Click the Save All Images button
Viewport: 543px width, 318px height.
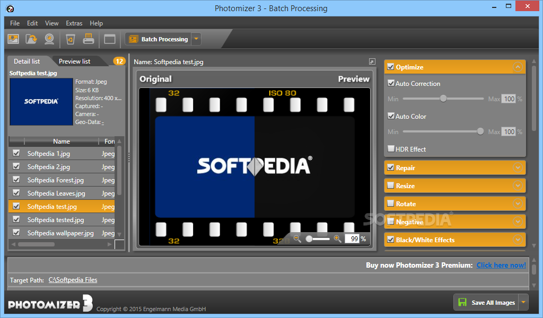point(486,303)
